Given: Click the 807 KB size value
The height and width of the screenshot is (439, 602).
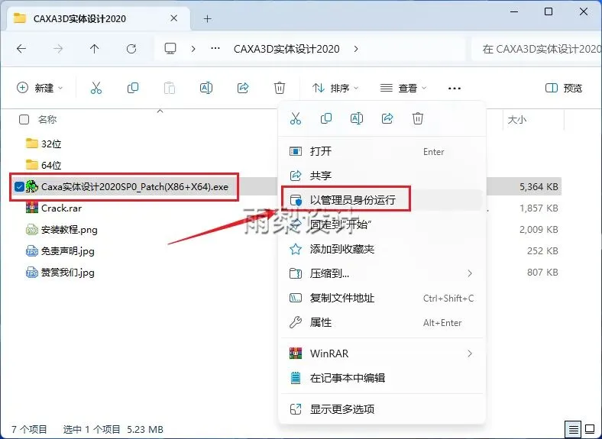Looking at the screenshot, I should click(x=542, y=273).
